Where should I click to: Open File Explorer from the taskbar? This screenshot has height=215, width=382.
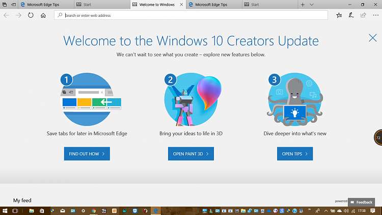[x=32, y=211]
